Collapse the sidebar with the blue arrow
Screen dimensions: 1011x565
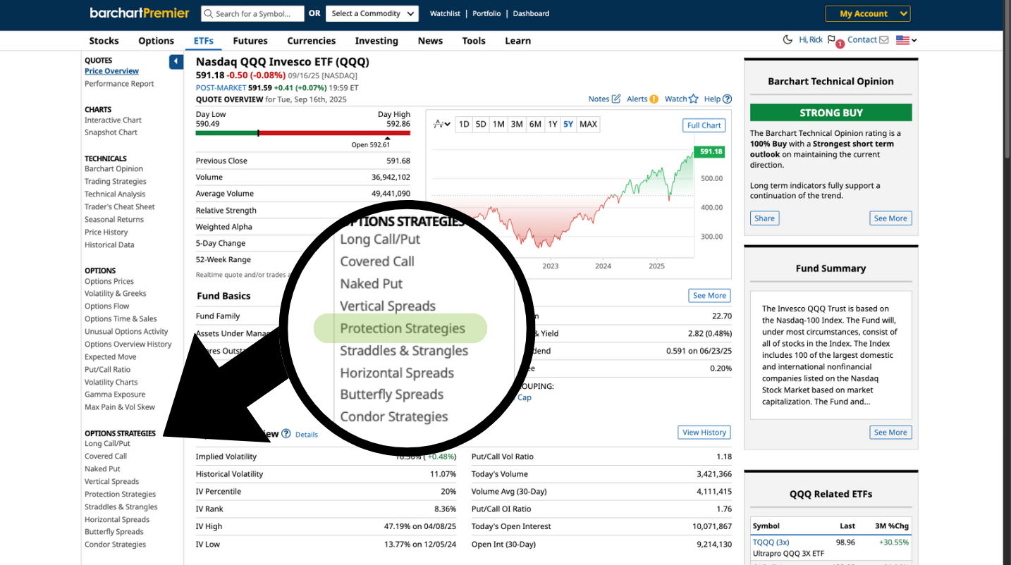[x=176, y=62]
